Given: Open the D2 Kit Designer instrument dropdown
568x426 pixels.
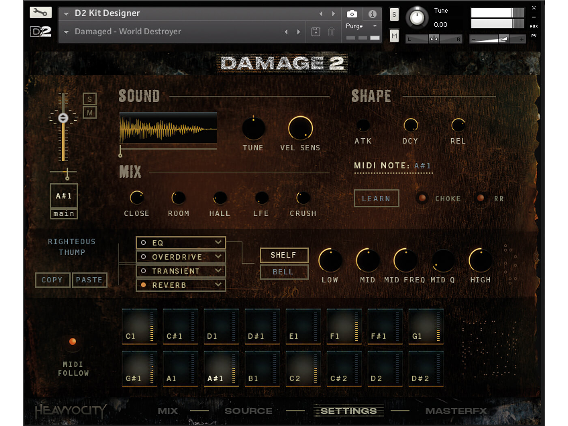Looking at the screenshot, I should click(66, 14).
